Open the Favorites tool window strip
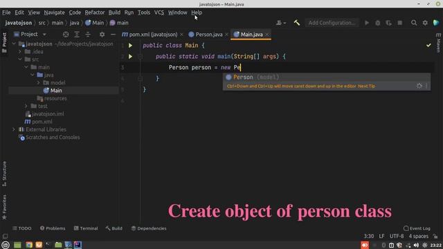 [x=4, y=207]
